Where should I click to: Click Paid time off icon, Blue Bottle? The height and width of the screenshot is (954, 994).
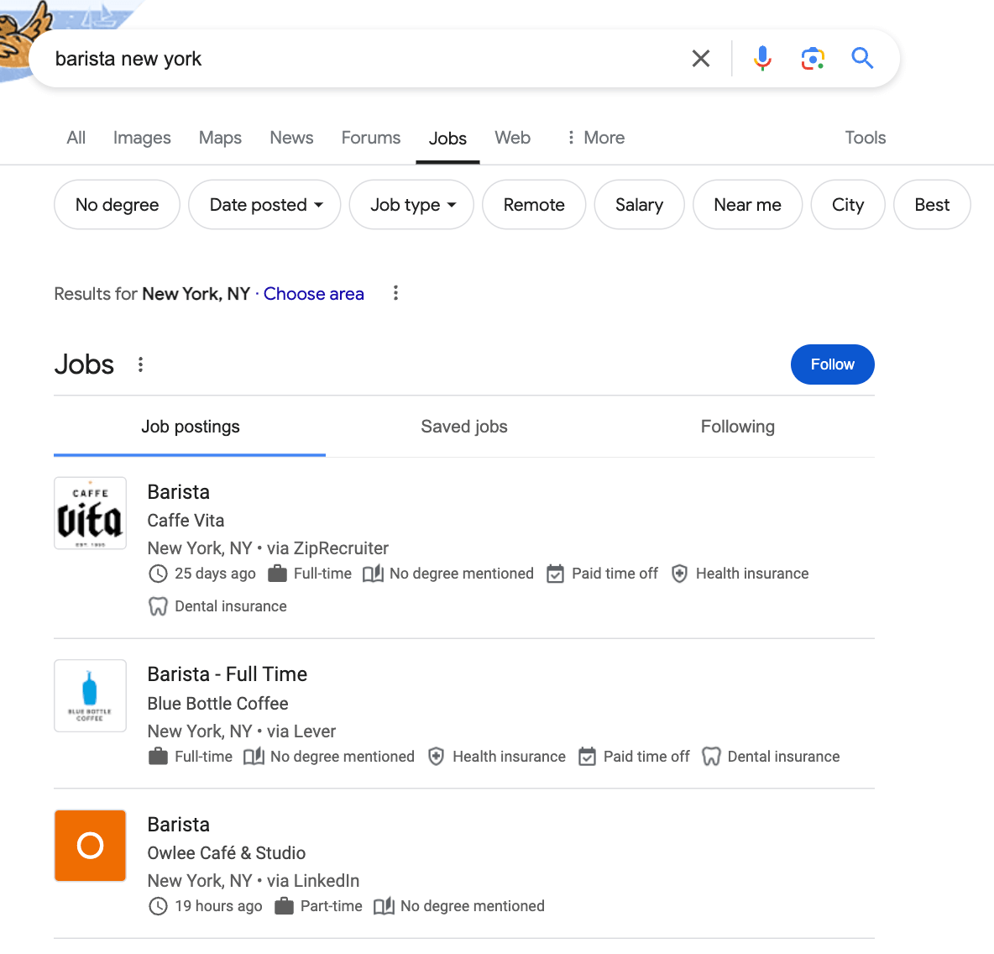(x=587, y=757)
